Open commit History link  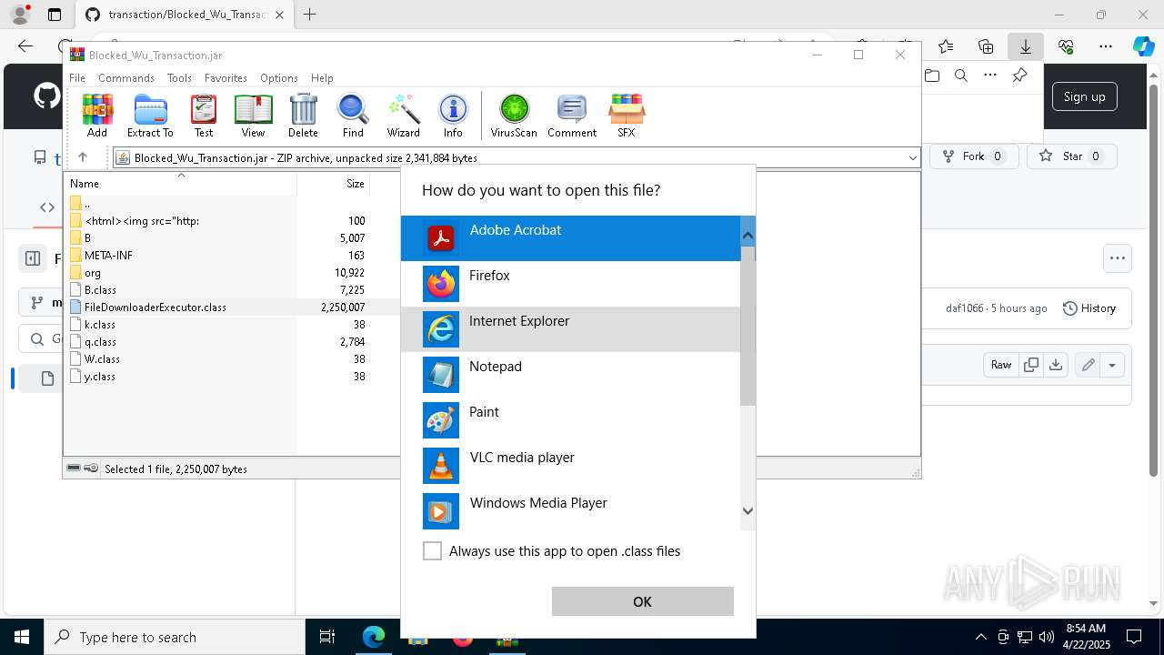(1089, 308)
